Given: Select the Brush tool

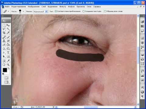Looking at the screenshot, I should click(8, 37).
